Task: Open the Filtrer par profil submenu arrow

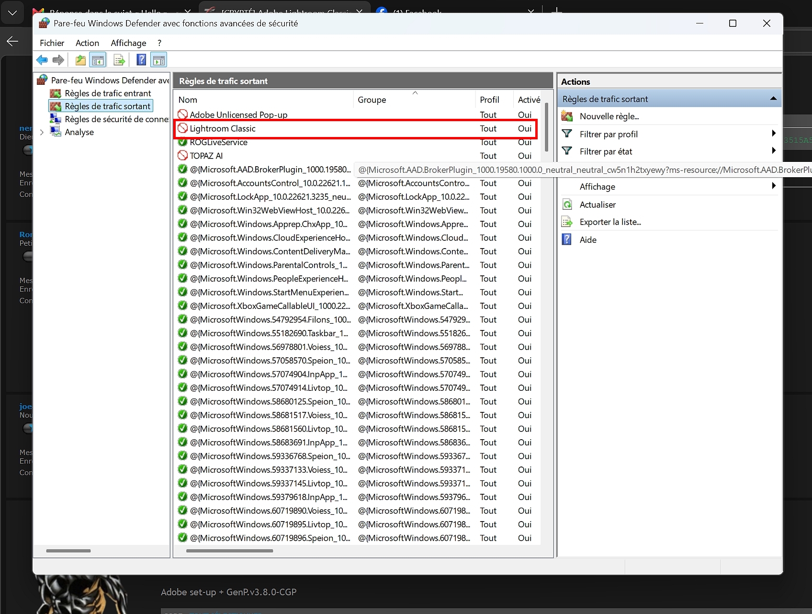Action: pyautogui.click(x=774, y=134)
